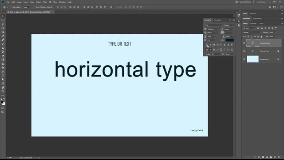Switch to the Paragraph tab
284x160 pixels.
217,20
